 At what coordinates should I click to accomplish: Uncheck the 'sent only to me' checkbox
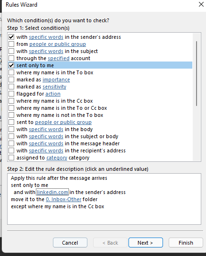tap(11, 65)
